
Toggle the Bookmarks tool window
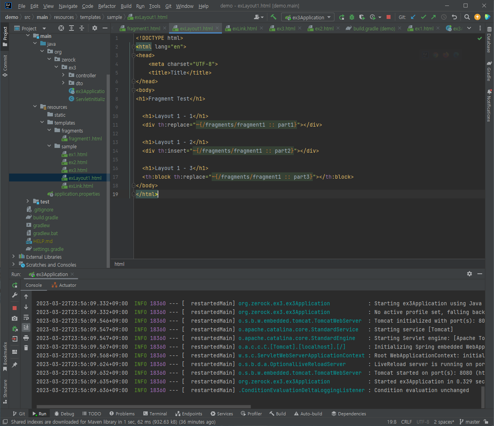click(x=5, y=357)
